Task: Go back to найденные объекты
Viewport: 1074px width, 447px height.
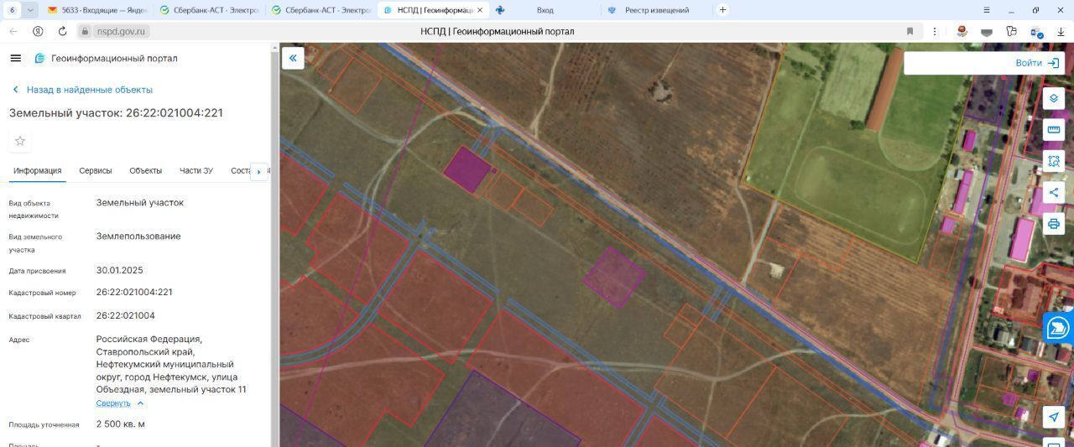Action: [81, 90]
